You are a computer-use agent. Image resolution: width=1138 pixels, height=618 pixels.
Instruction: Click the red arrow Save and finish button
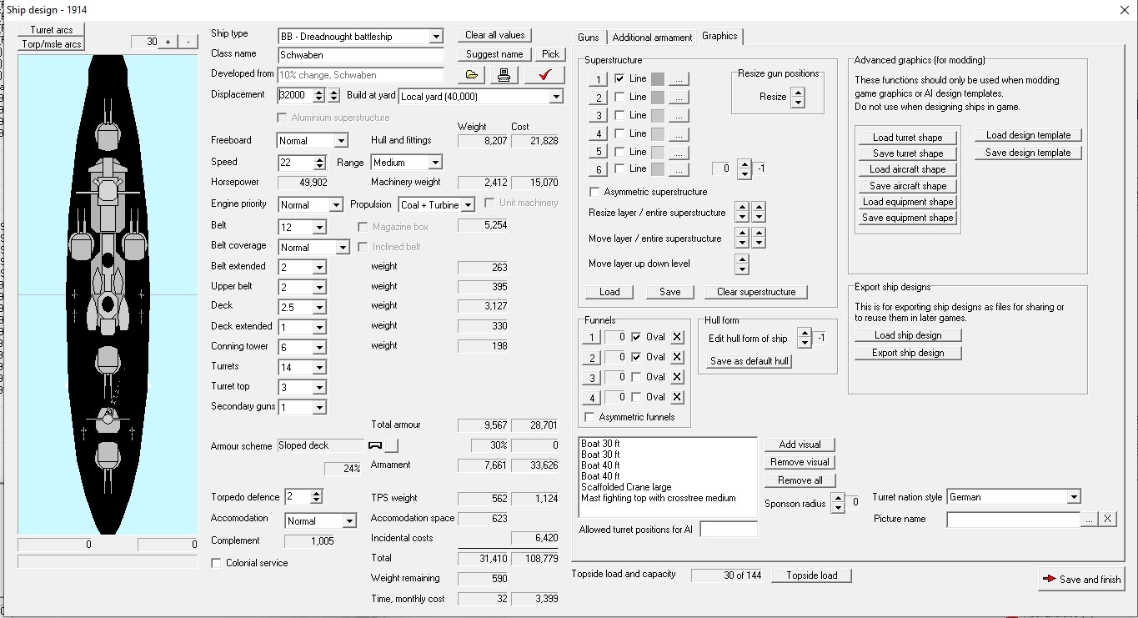click(x=1081, y=579)
